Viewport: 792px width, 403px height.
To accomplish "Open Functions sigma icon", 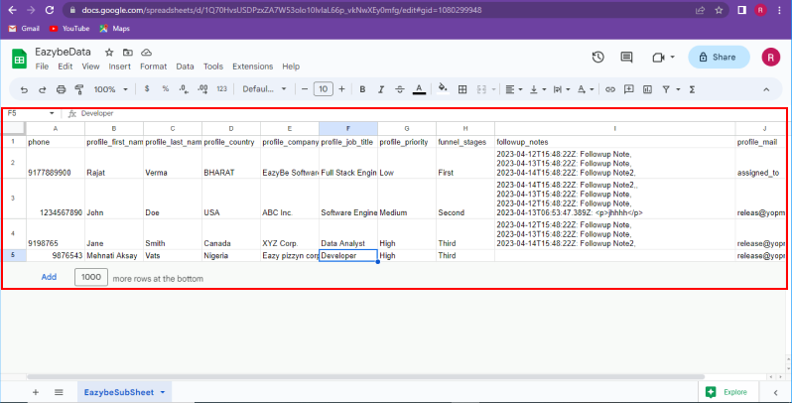I will click(x=692, y=89).
